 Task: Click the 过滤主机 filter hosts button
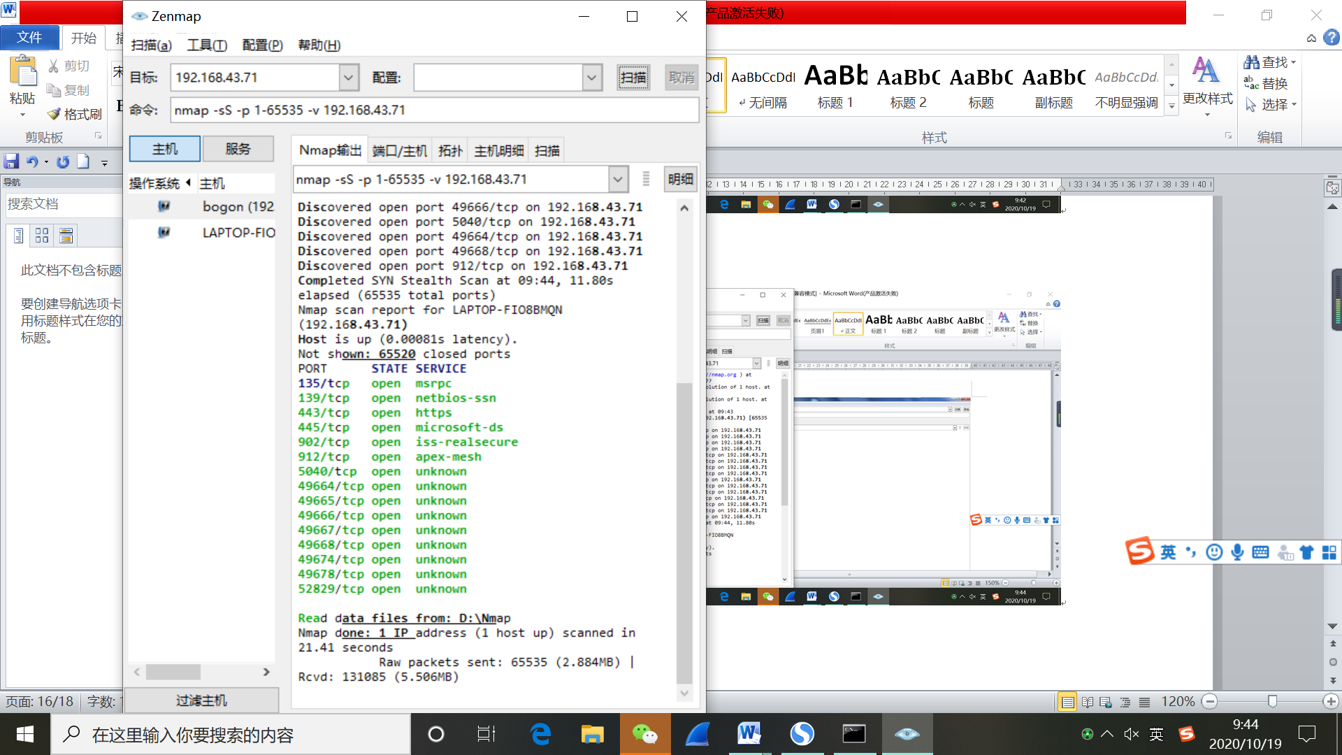click(201, 700)
